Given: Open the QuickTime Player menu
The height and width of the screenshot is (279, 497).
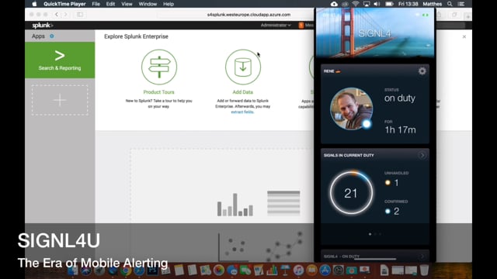Looking at the screenshot, I should (64, 4).
